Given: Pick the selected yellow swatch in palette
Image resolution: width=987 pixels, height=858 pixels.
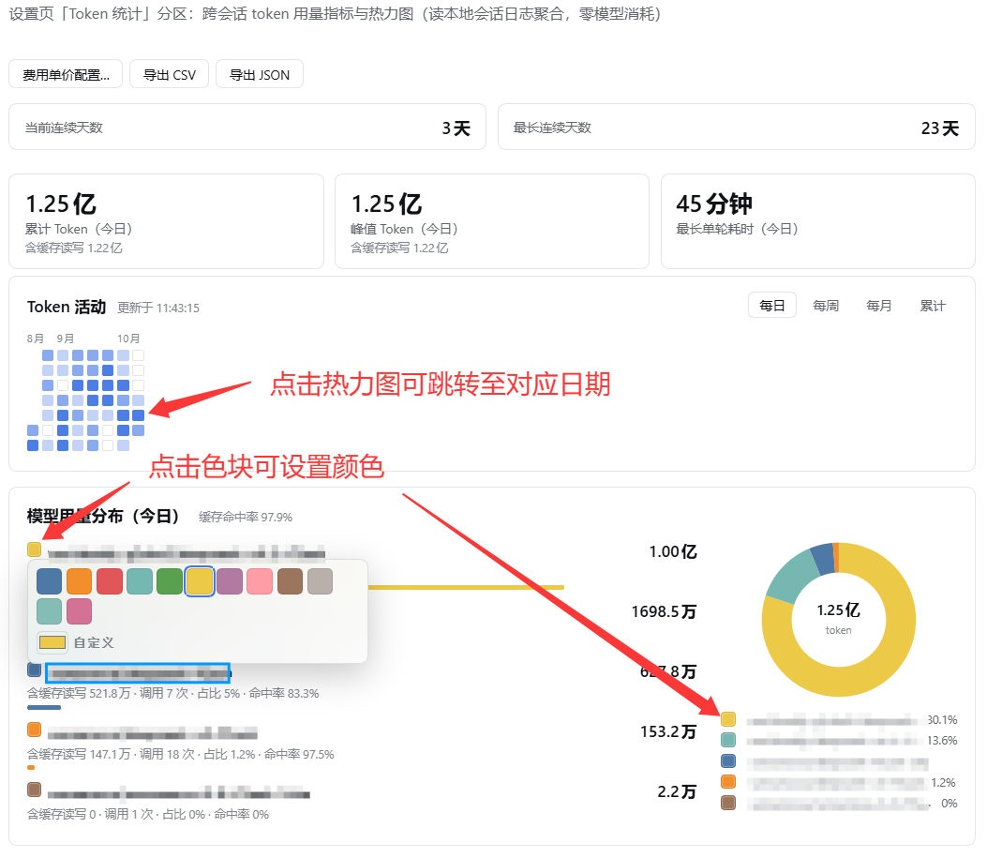Looking at the screenshot, I should click(200, 581).
